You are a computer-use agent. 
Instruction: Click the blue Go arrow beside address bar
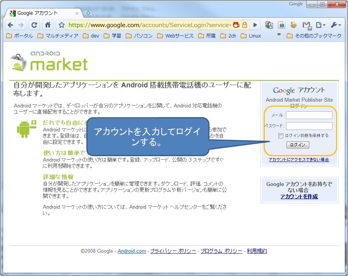[x=255, y=25]
